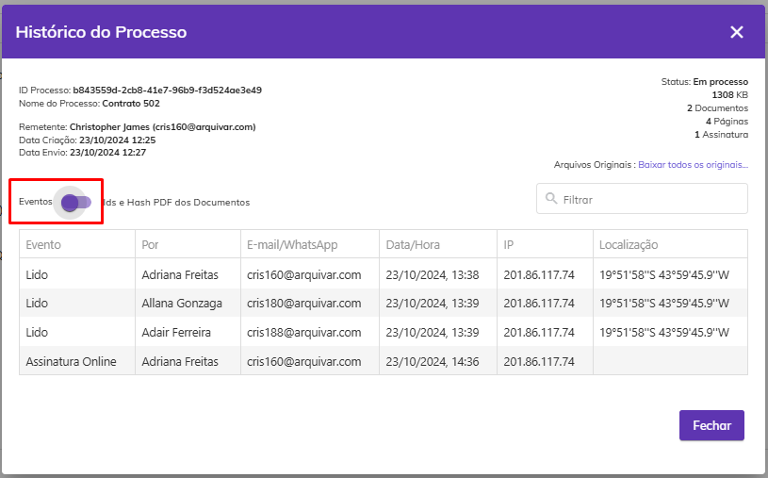This screenshot has height=478, width=768.
Task: Select the Localização column header
Action: 670,244
